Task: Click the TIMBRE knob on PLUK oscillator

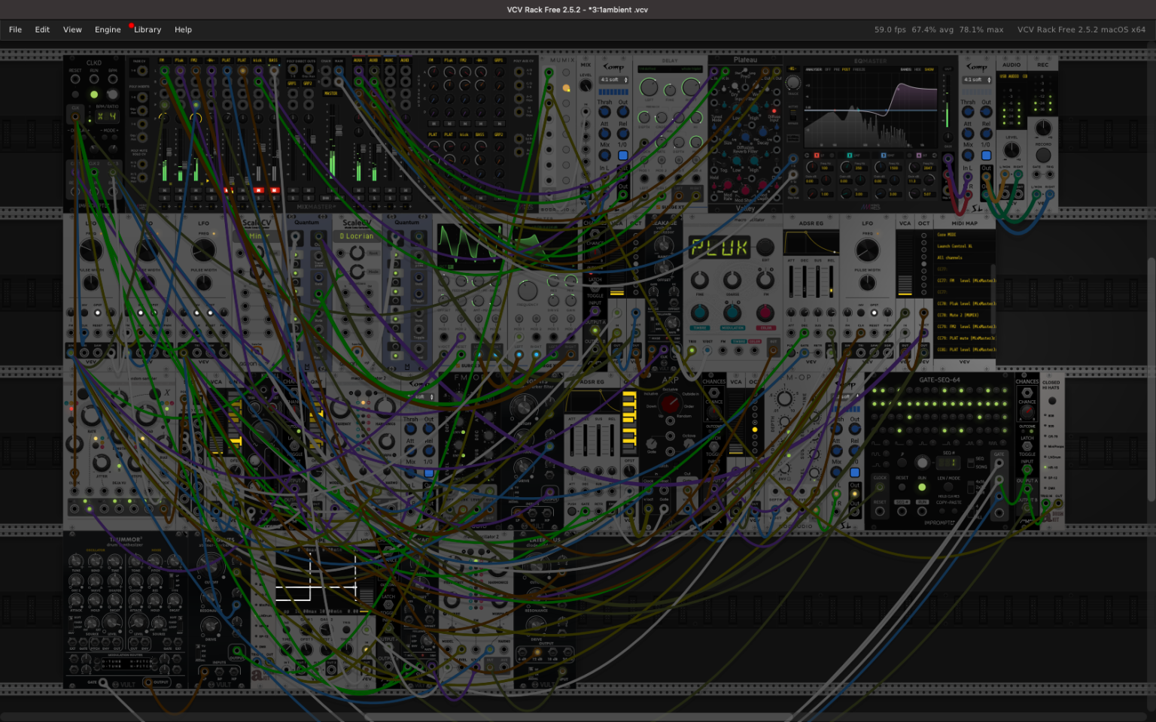Action: (x=700, y=313)
